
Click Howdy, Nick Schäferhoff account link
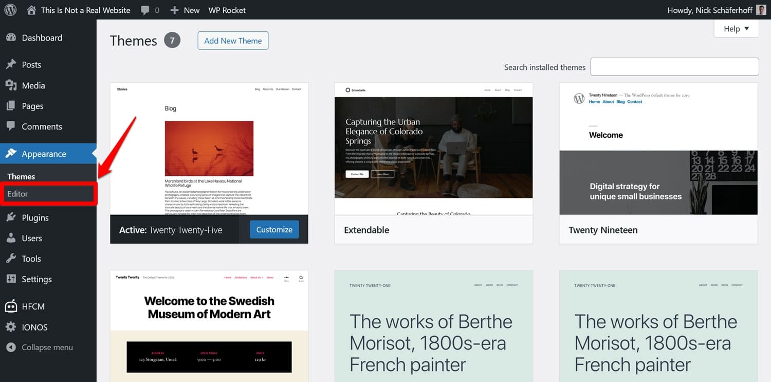coord(709,10)
